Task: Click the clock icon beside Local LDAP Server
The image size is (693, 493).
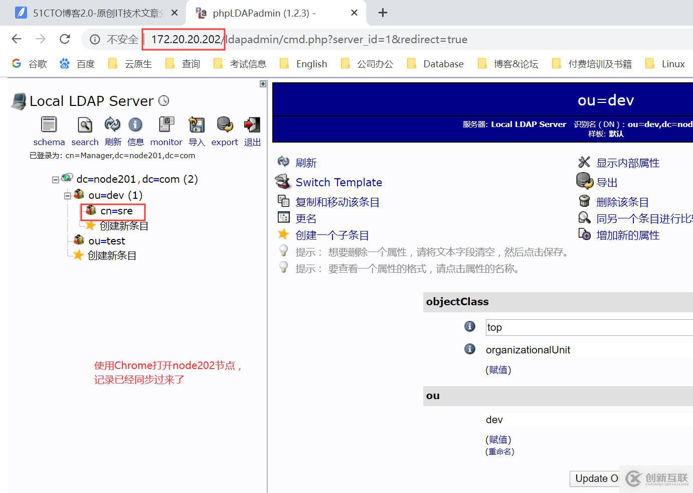Action: 164,101
